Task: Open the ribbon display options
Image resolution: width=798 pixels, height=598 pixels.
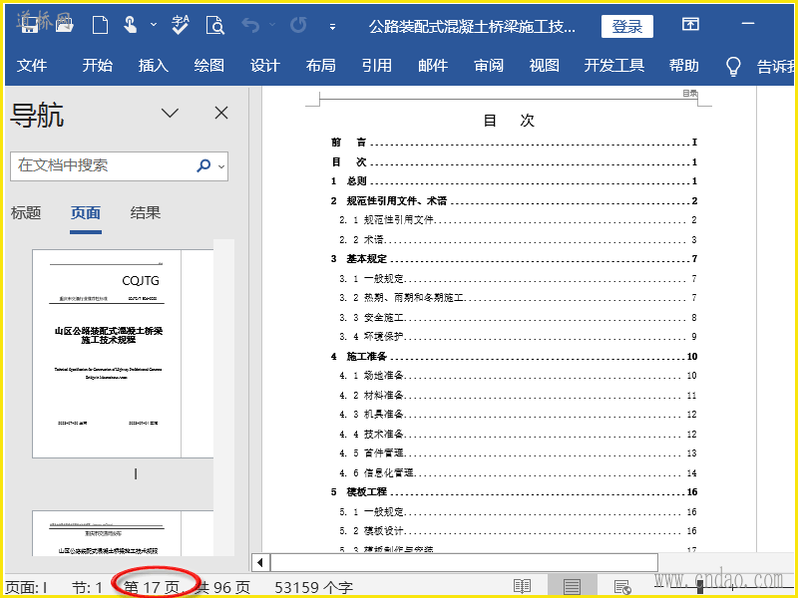Action: point(690,24)
